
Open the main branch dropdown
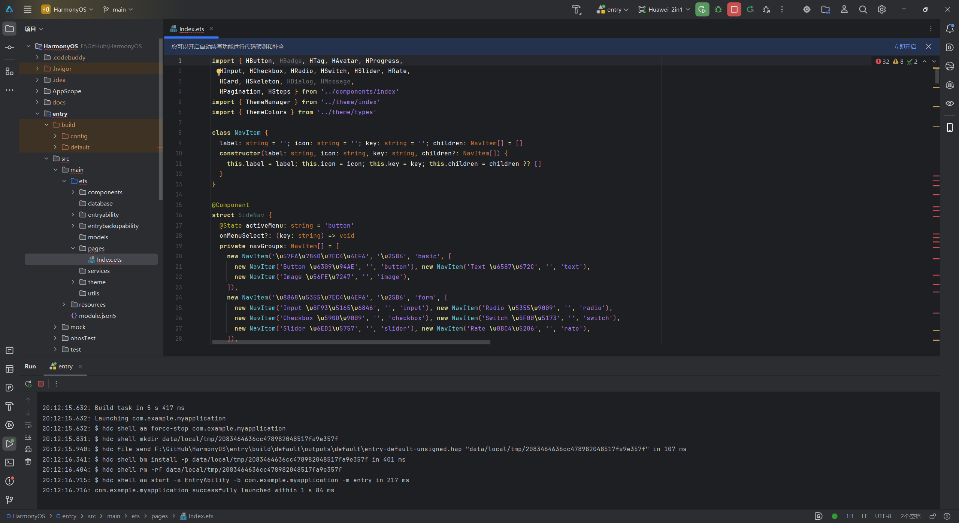coord(118,10)
